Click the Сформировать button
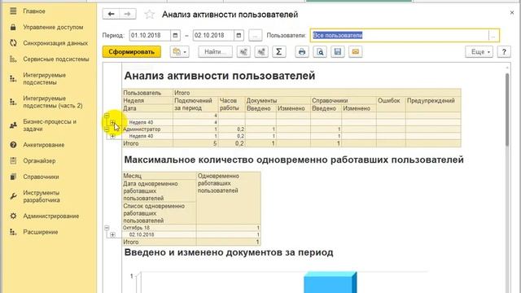 tap(132, 52)
